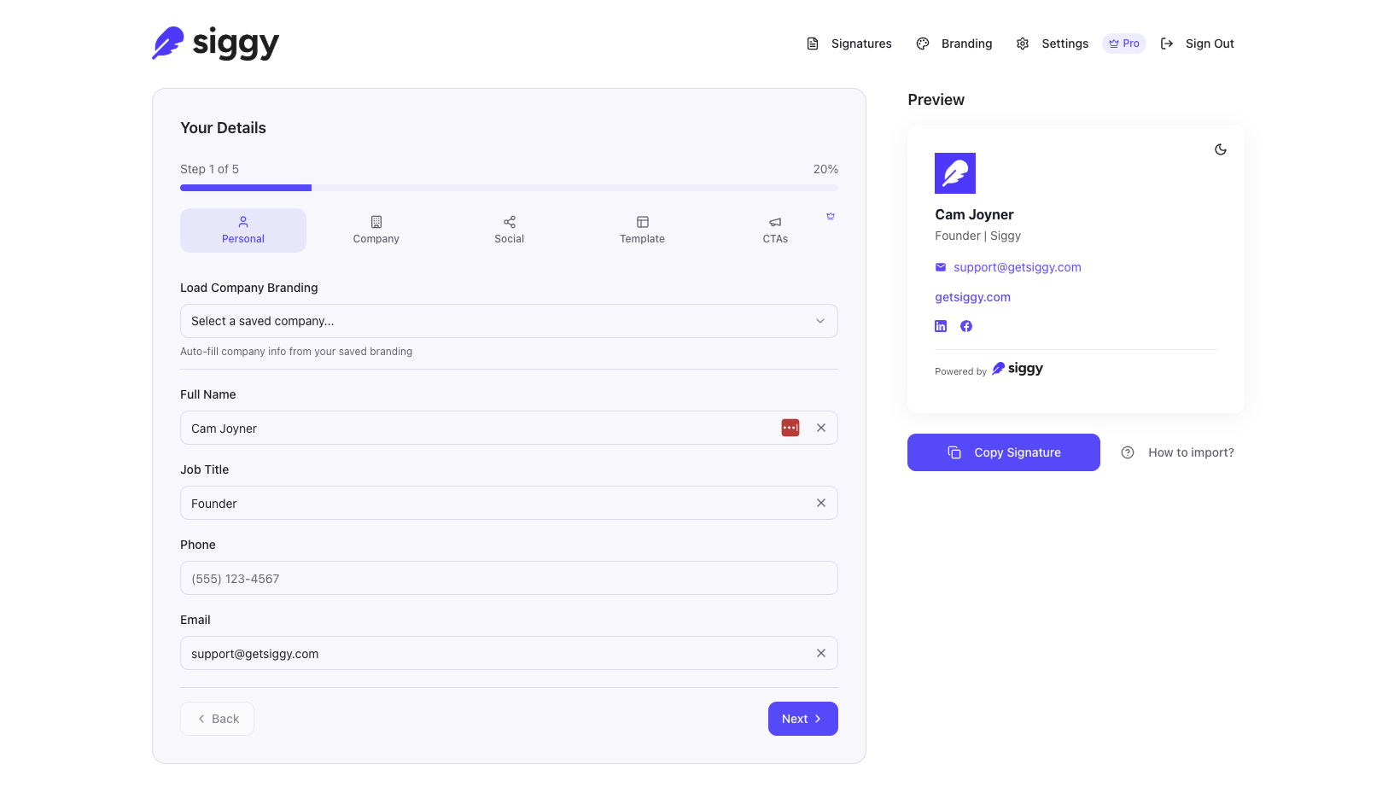Switch to the Template step tab

pyautogui.click(x=642, y=230)
